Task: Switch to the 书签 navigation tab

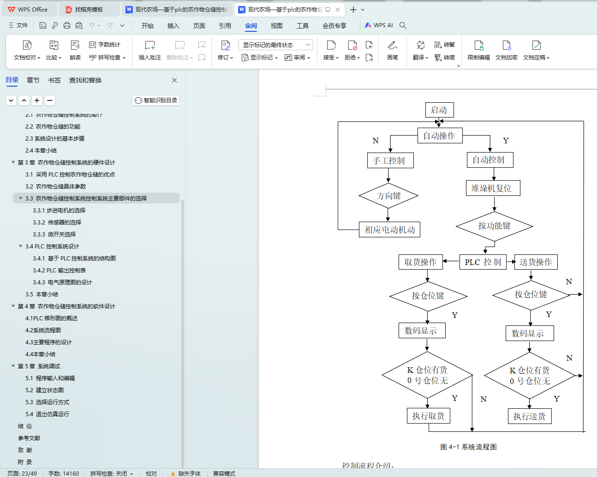Action: point(54,80)
